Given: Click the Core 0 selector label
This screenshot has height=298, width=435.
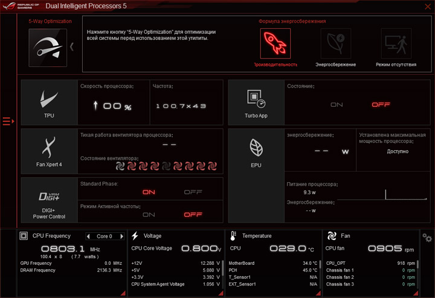Looking at the screenshot, I should (x=105, y=236).
